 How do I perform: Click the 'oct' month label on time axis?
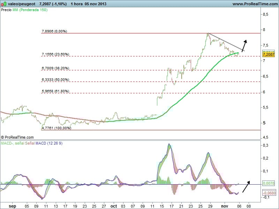pos(114,206)
